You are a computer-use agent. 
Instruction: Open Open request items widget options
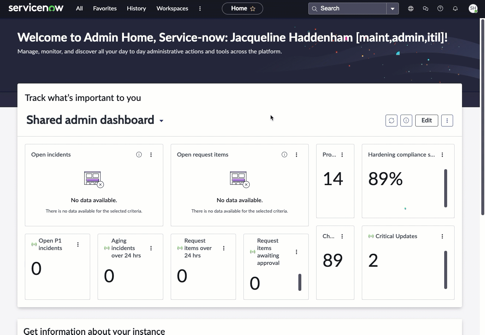tap(296, 155)
